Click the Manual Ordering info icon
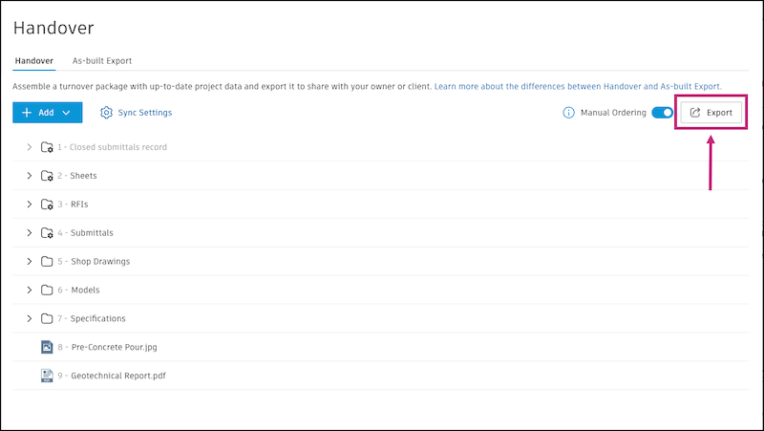Screen dimensions: 764x431 point(567,113)
